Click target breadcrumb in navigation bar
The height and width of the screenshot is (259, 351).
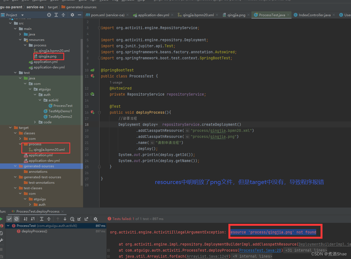53,7
